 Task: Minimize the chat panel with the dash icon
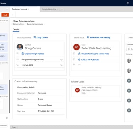point(7,9)
